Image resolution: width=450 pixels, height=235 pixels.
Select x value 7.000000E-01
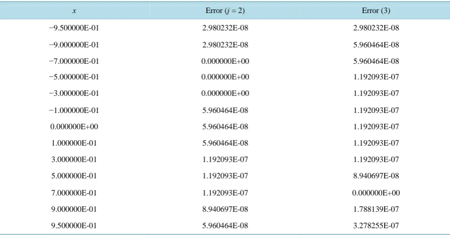coord(74,193)
